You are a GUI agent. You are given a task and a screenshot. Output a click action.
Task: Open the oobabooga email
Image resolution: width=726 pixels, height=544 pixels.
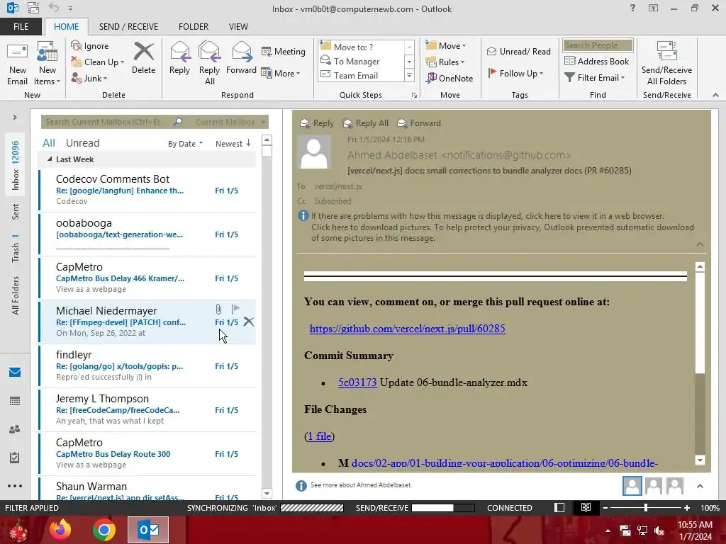coord(147,234)
